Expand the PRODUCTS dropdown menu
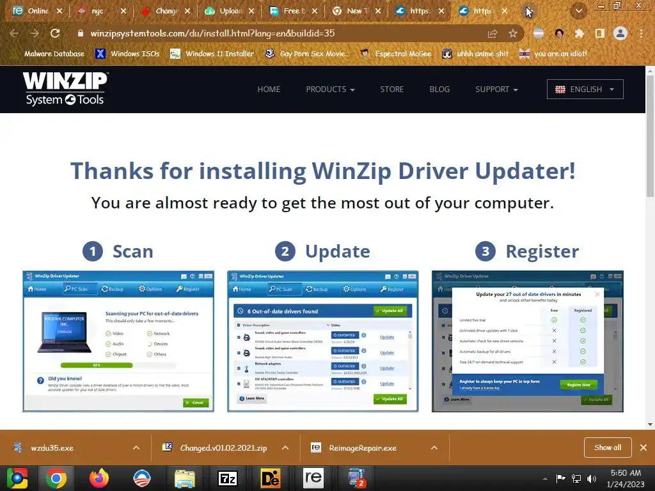The image size is (655, 491). [x=331, y=90]
